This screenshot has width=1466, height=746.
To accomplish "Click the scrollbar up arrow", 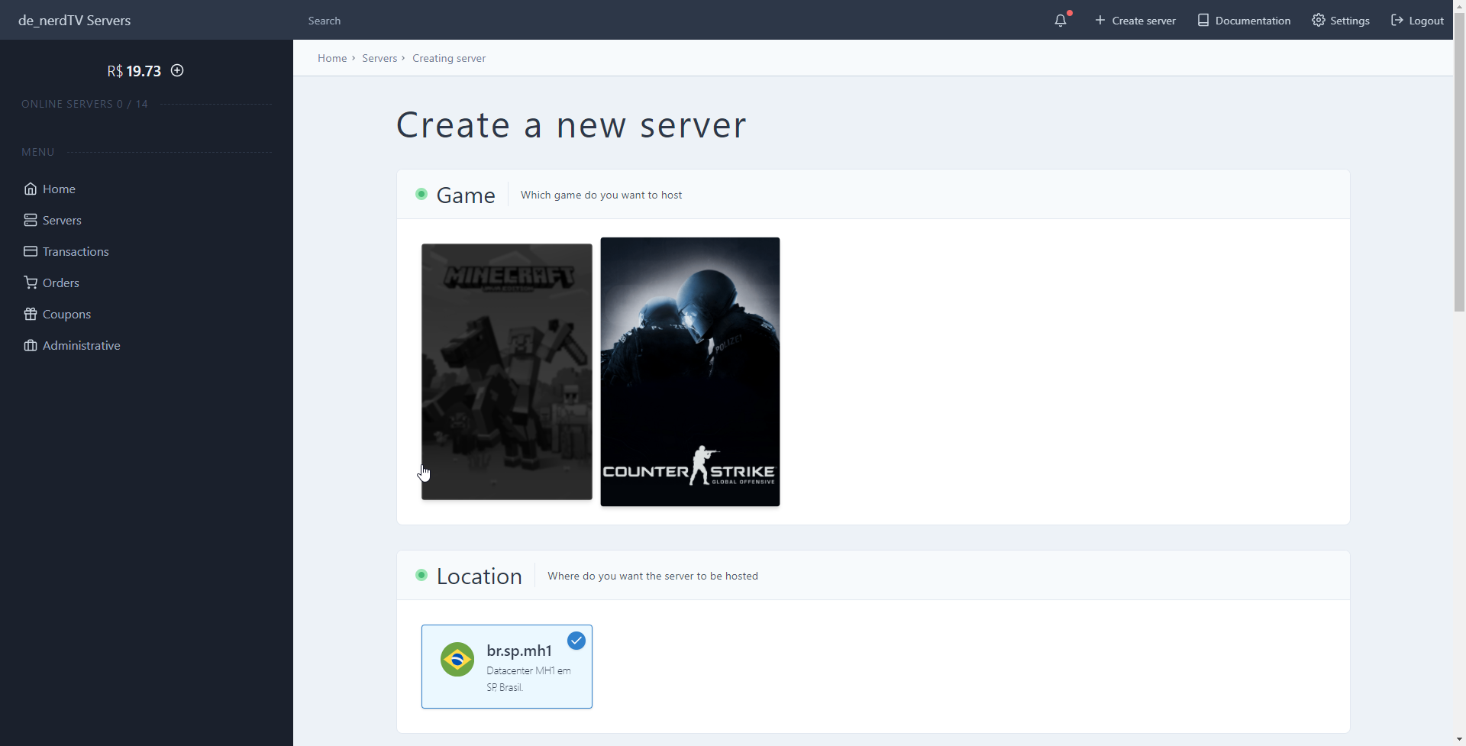I will [x=1459, y=5].
